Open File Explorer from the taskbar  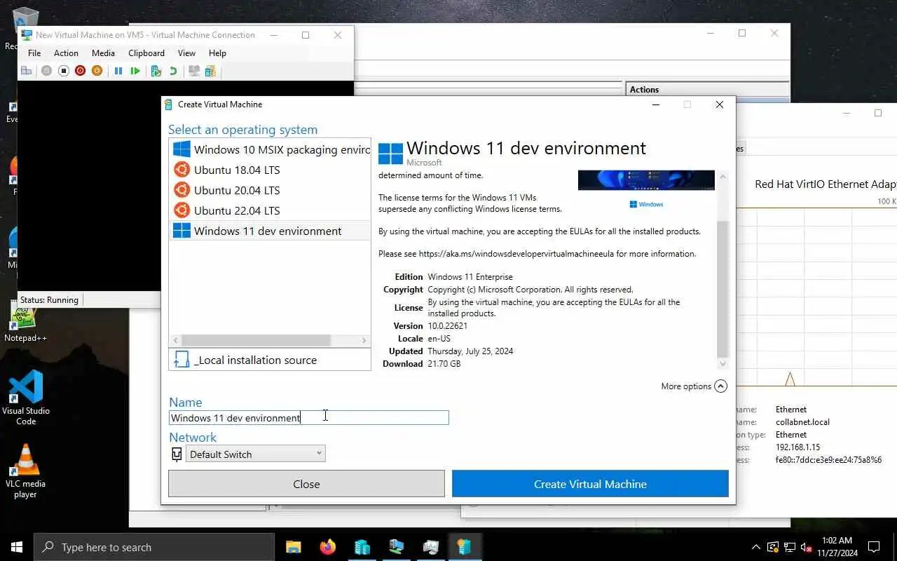[x=293, y=547]
